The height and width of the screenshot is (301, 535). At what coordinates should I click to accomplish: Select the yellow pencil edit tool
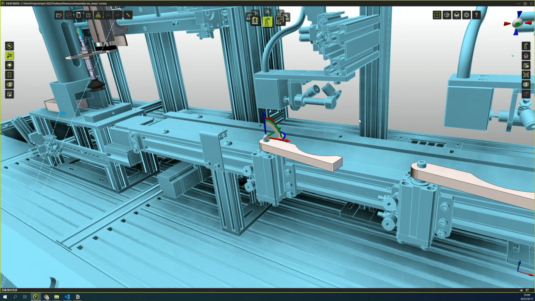click(128, 15)
